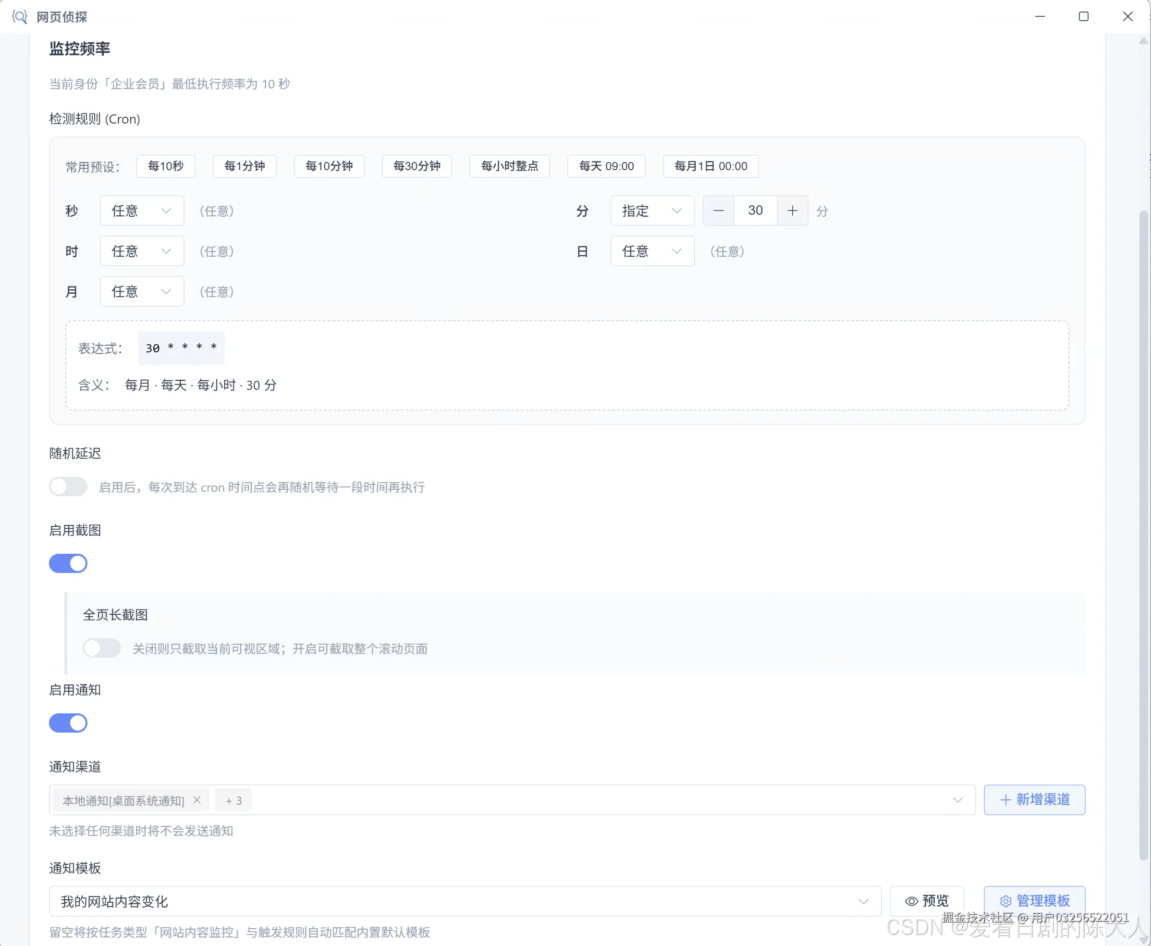This screenshot has height=946, width=1151.
Task: Open the 分 mode dropdown set to 指定
Action: click(653, 211)
